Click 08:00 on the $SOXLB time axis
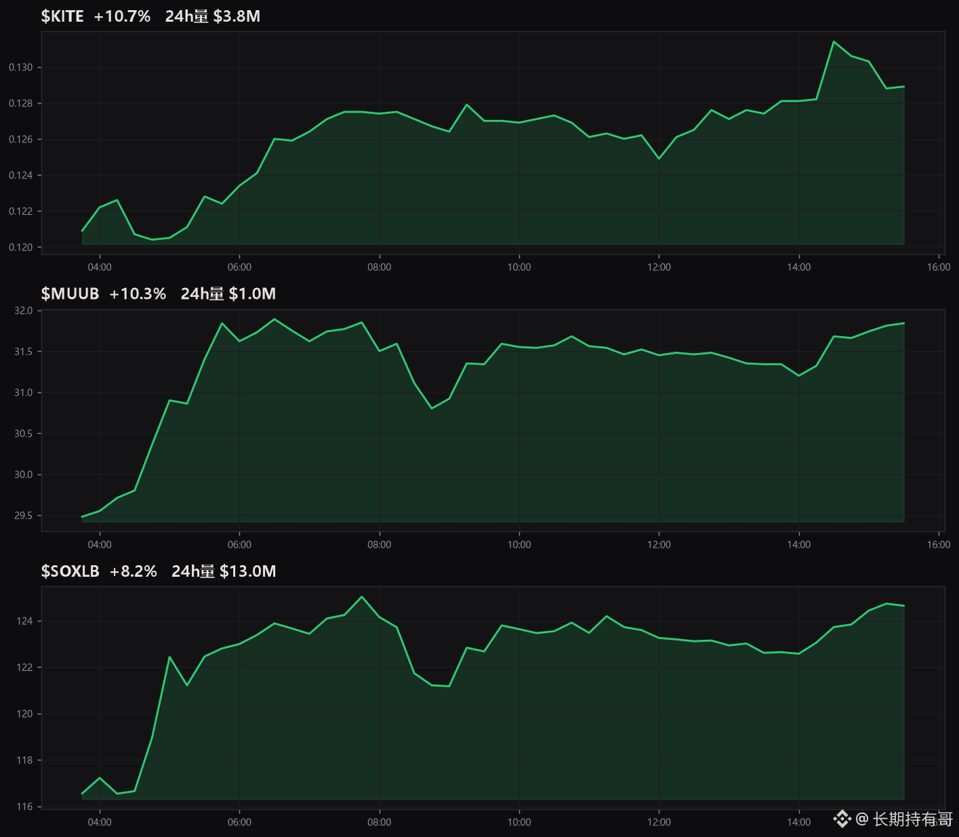The width and height of the screenshot is (959, 837). (380, 822)
